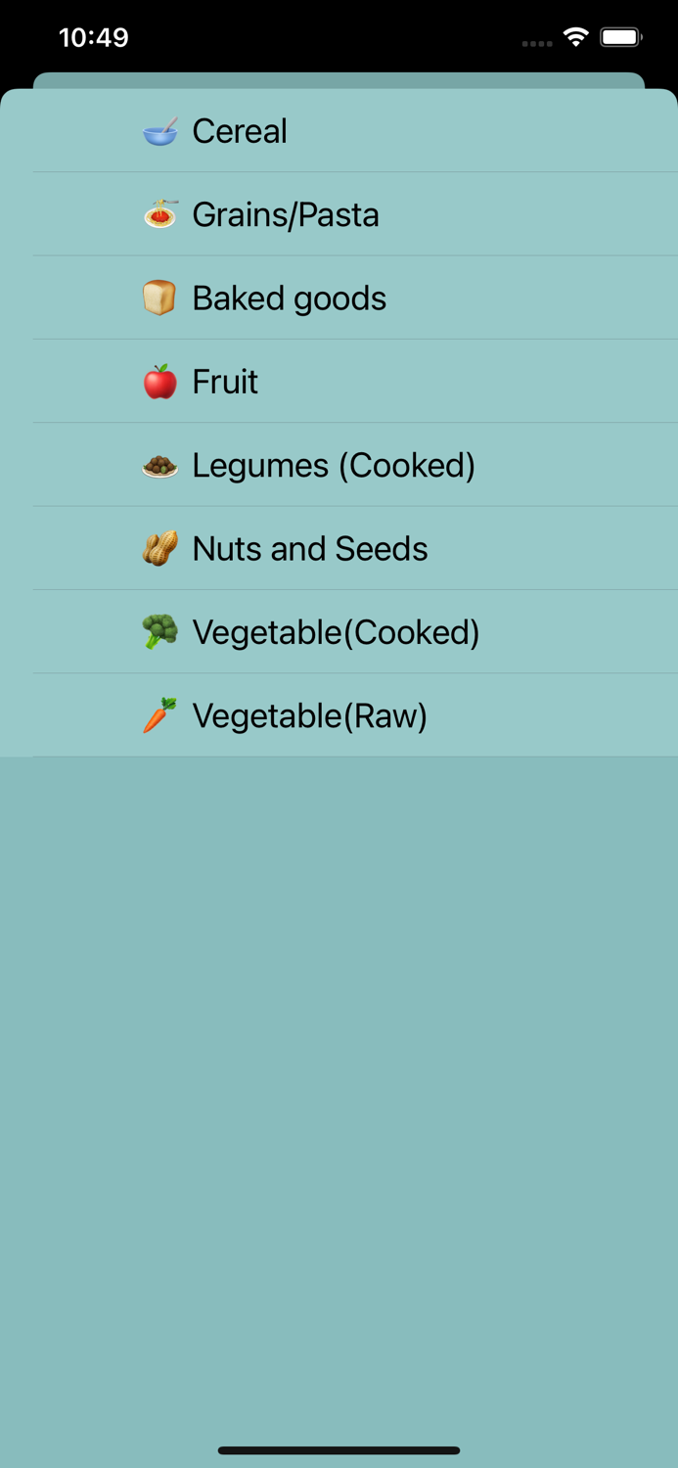Image resolution: width=678 pixels, height=1468 pixels.
Task: Tap the home indicator bar at the bottom
Action: 339,1451
